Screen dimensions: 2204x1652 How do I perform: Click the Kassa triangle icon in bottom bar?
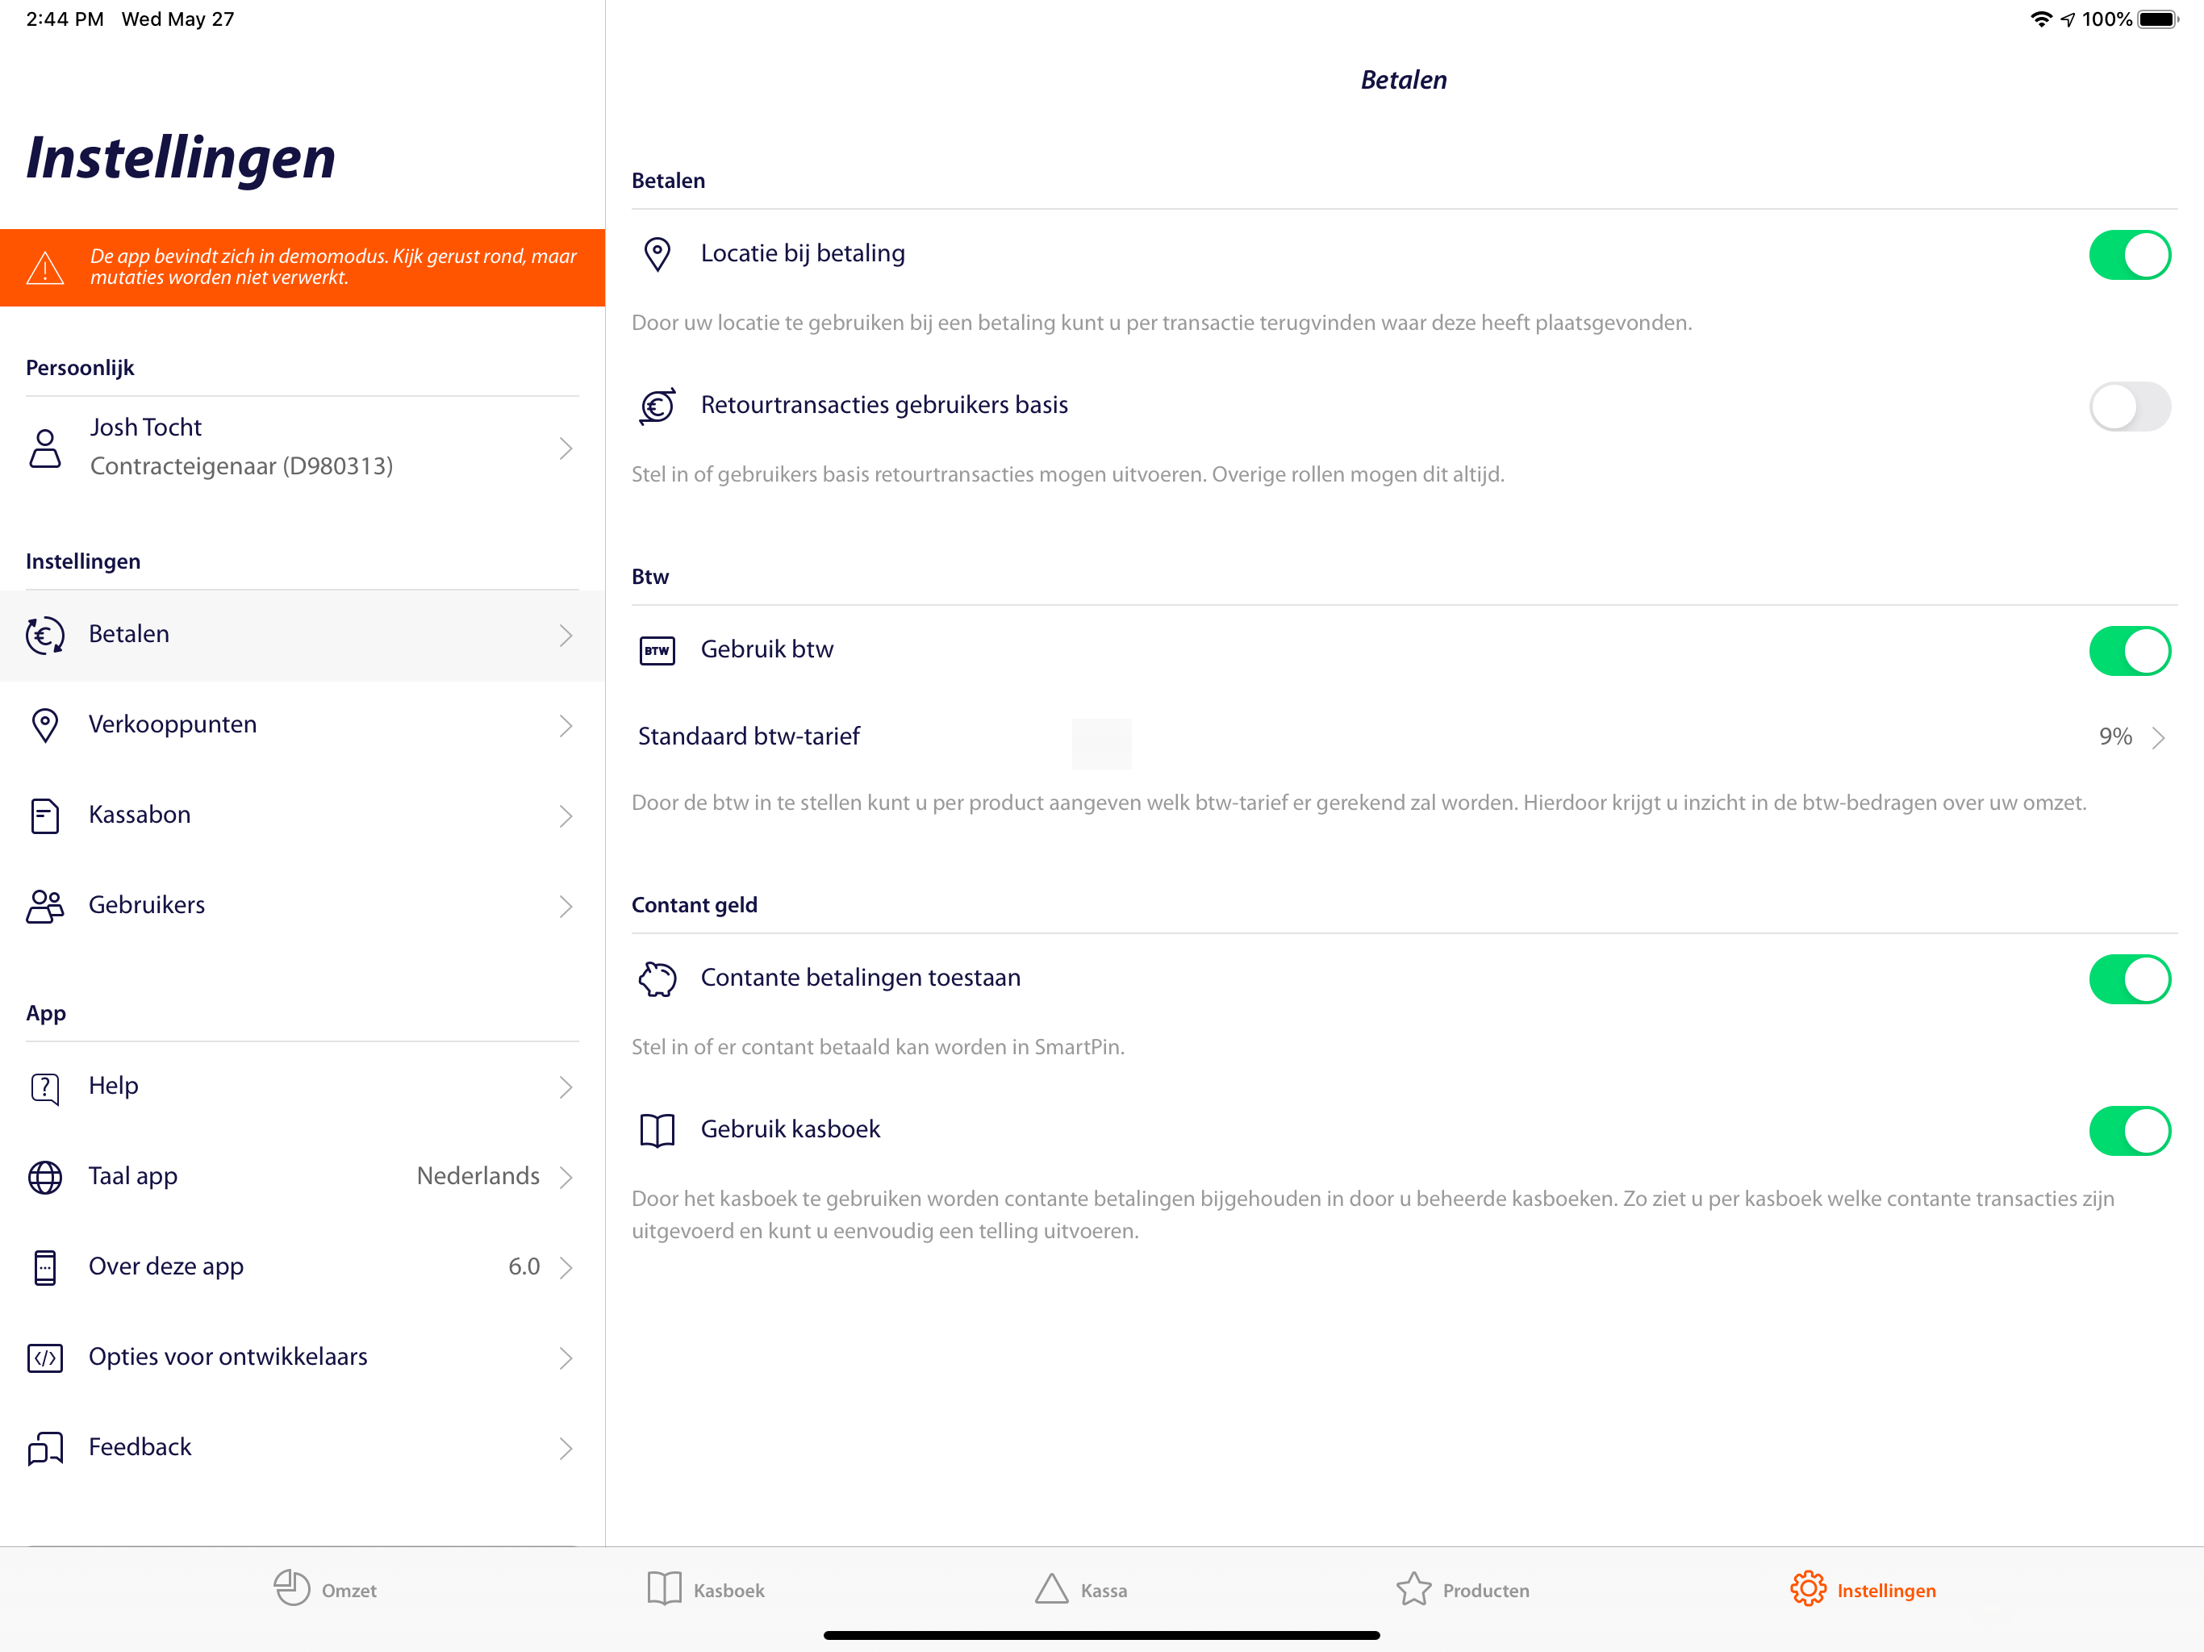coord(1051,1589)
